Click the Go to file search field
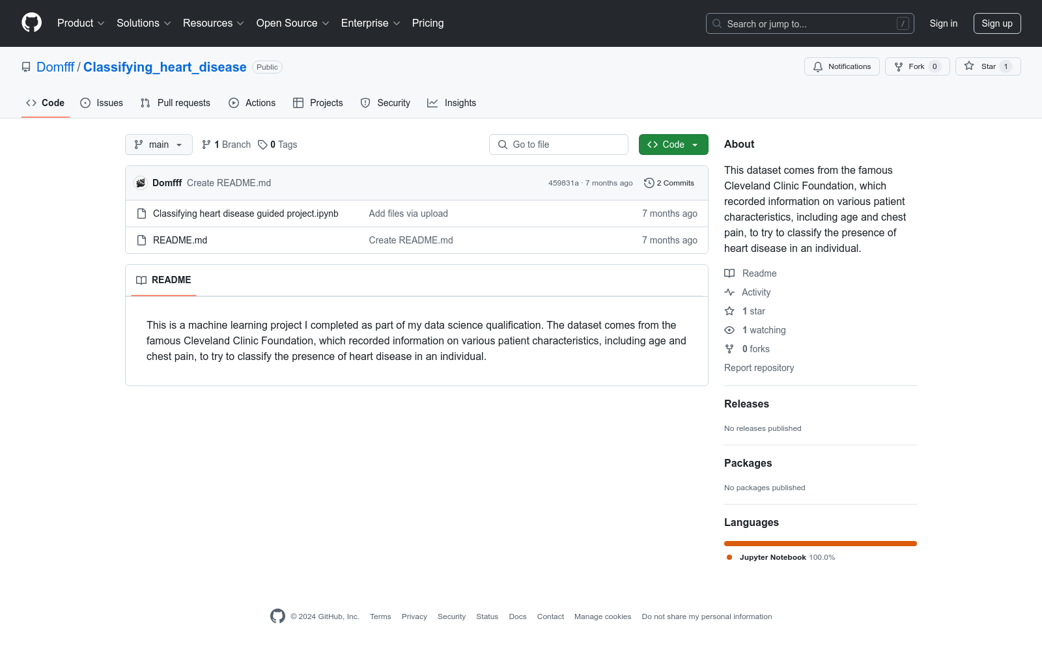Viewport: 1042px width, 651px height. [x=559, y=145]
